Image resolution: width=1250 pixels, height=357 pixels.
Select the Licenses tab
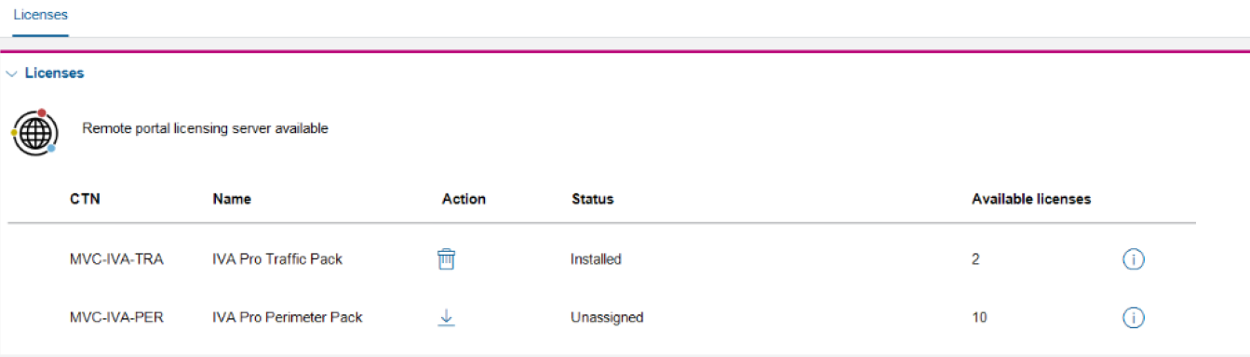(x=40, y=16)
